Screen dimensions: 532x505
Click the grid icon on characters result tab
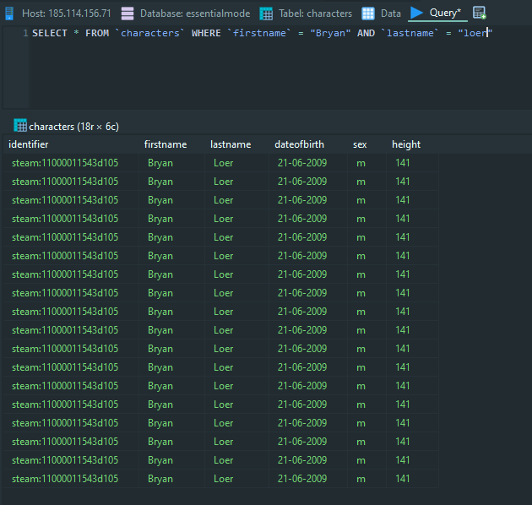coord(20,126)
